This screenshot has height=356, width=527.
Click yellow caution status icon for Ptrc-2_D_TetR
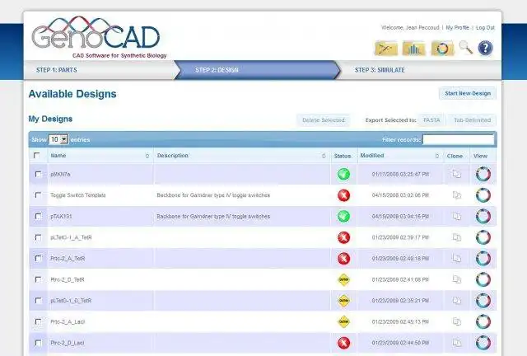pyautogui.click(x=343, y=279)
